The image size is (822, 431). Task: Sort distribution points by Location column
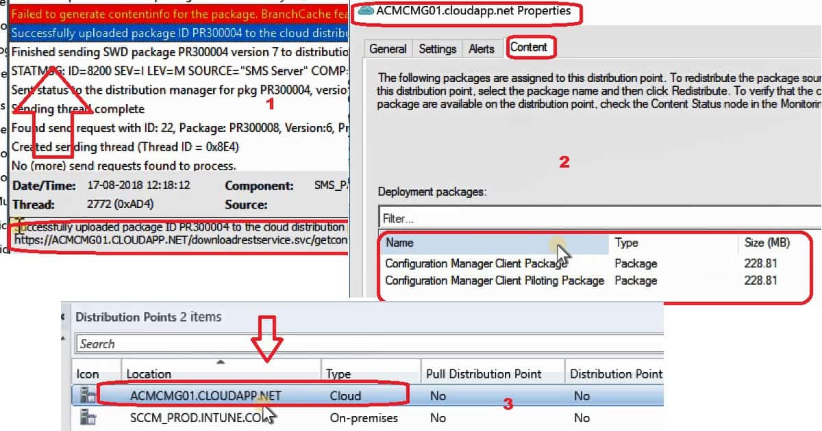click(221, 374)
